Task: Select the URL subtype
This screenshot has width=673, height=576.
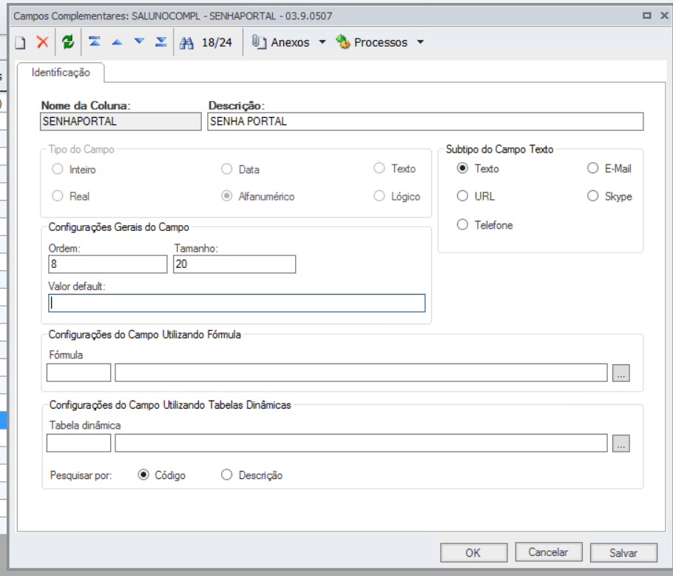Action: (462, 196)
